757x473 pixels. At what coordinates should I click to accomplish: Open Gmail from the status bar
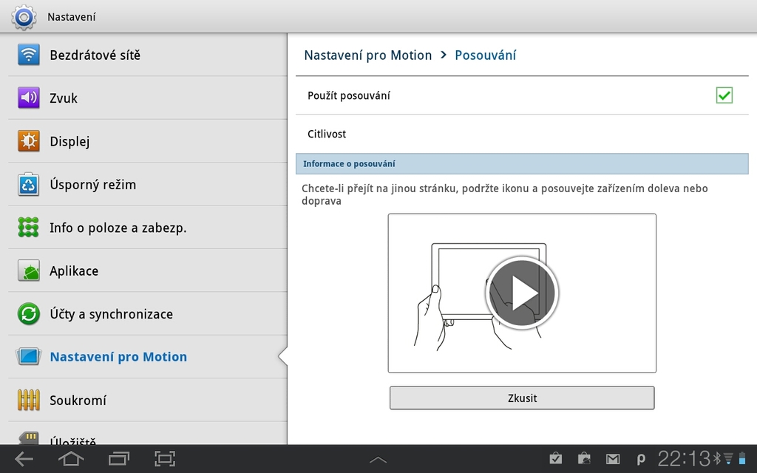[x=613, y=458]
